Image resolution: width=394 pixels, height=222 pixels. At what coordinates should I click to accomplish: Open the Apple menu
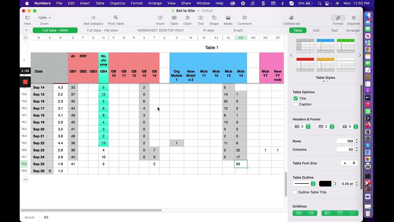click(x=27, y=3)
